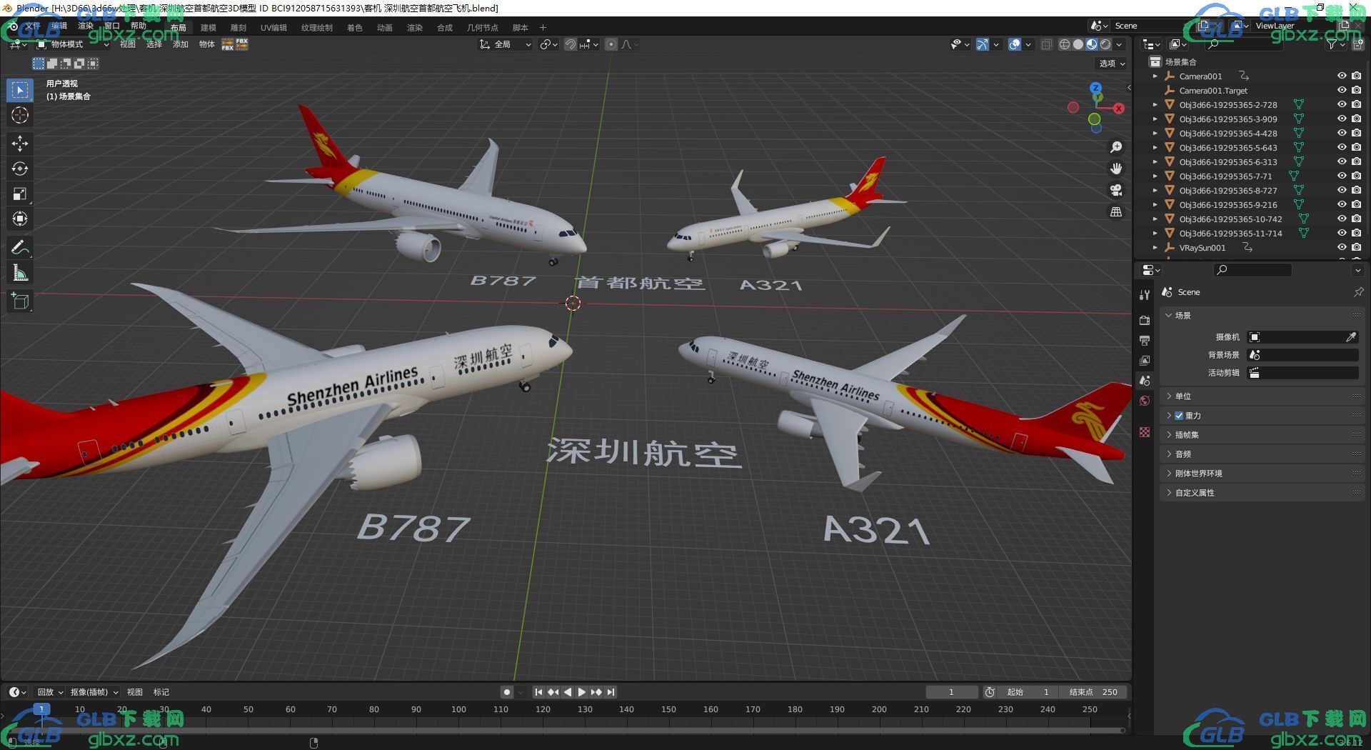Image resolution: width=1371 pixels, height=750 pixels.
Task: Open the 帮助 menu
Action: point(139,26)
